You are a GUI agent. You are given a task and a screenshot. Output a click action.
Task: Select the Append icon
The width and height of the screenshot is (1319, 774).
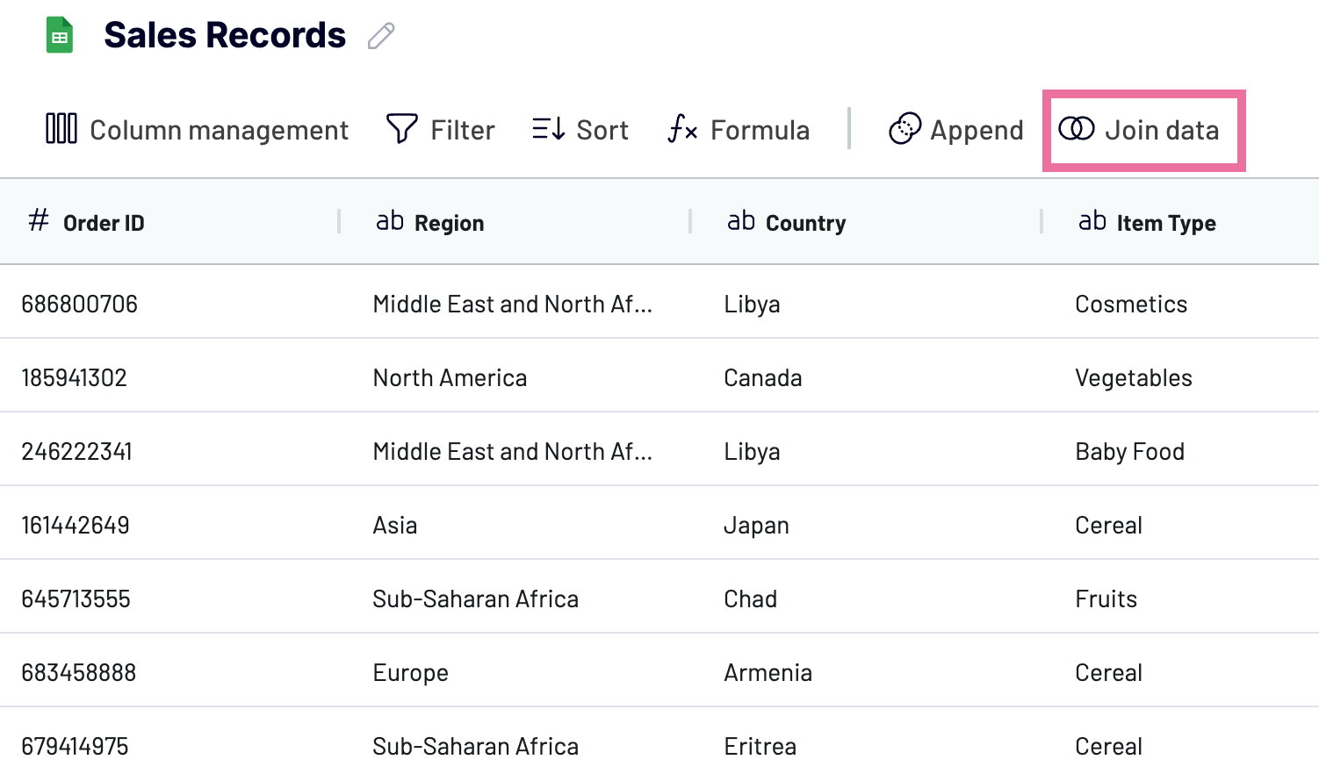pos(906,128)
